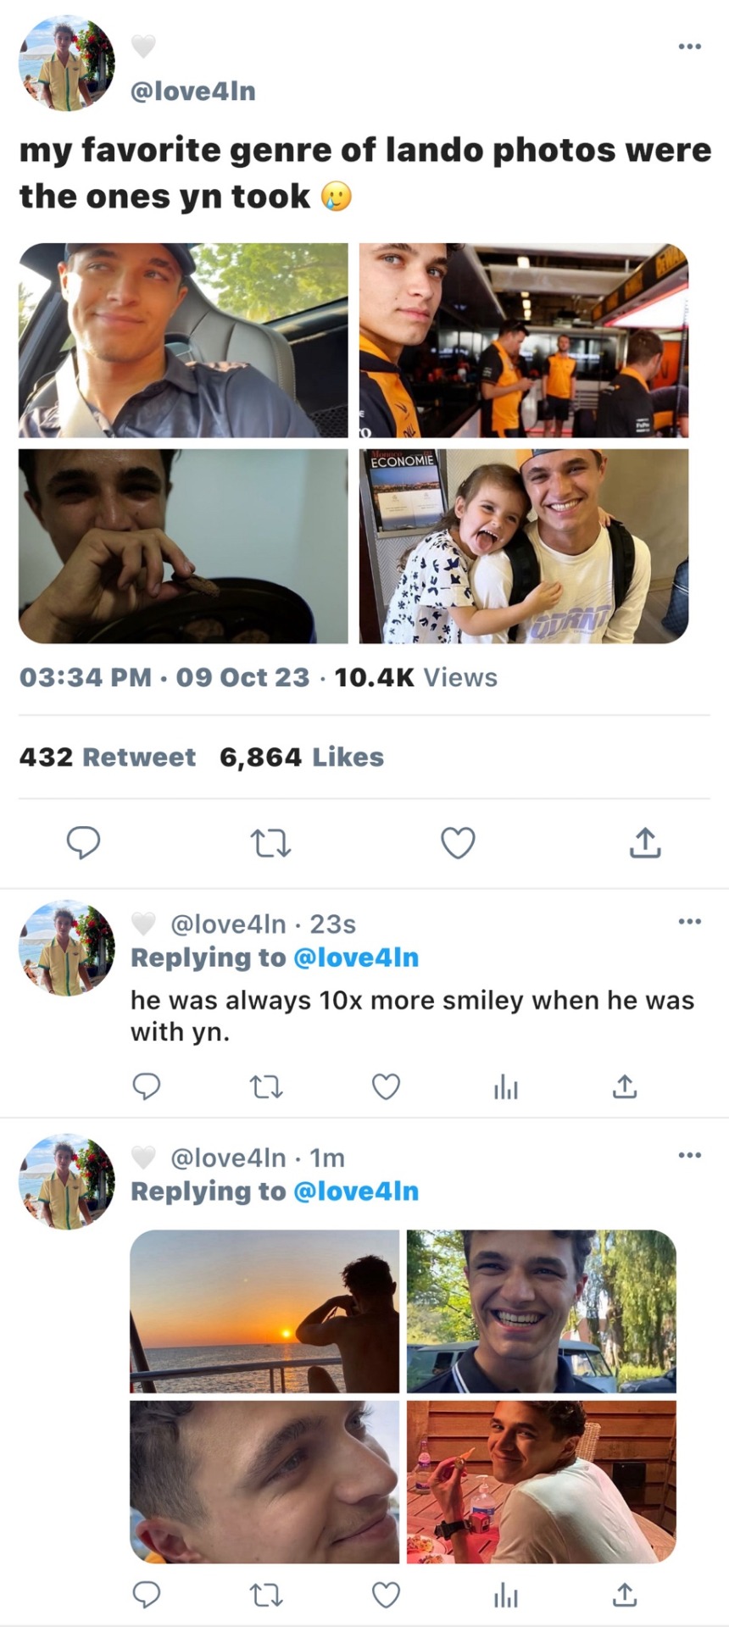The width and height of the screenshot is (729, 1627).
Task: Open more options on 1m reply
Action: pyautogui.click(x=690, y=1155)
